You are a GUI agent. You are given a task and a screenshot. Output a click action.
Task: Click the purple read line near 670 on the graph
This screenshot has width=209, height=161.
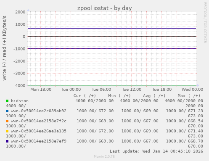point(112,28)
